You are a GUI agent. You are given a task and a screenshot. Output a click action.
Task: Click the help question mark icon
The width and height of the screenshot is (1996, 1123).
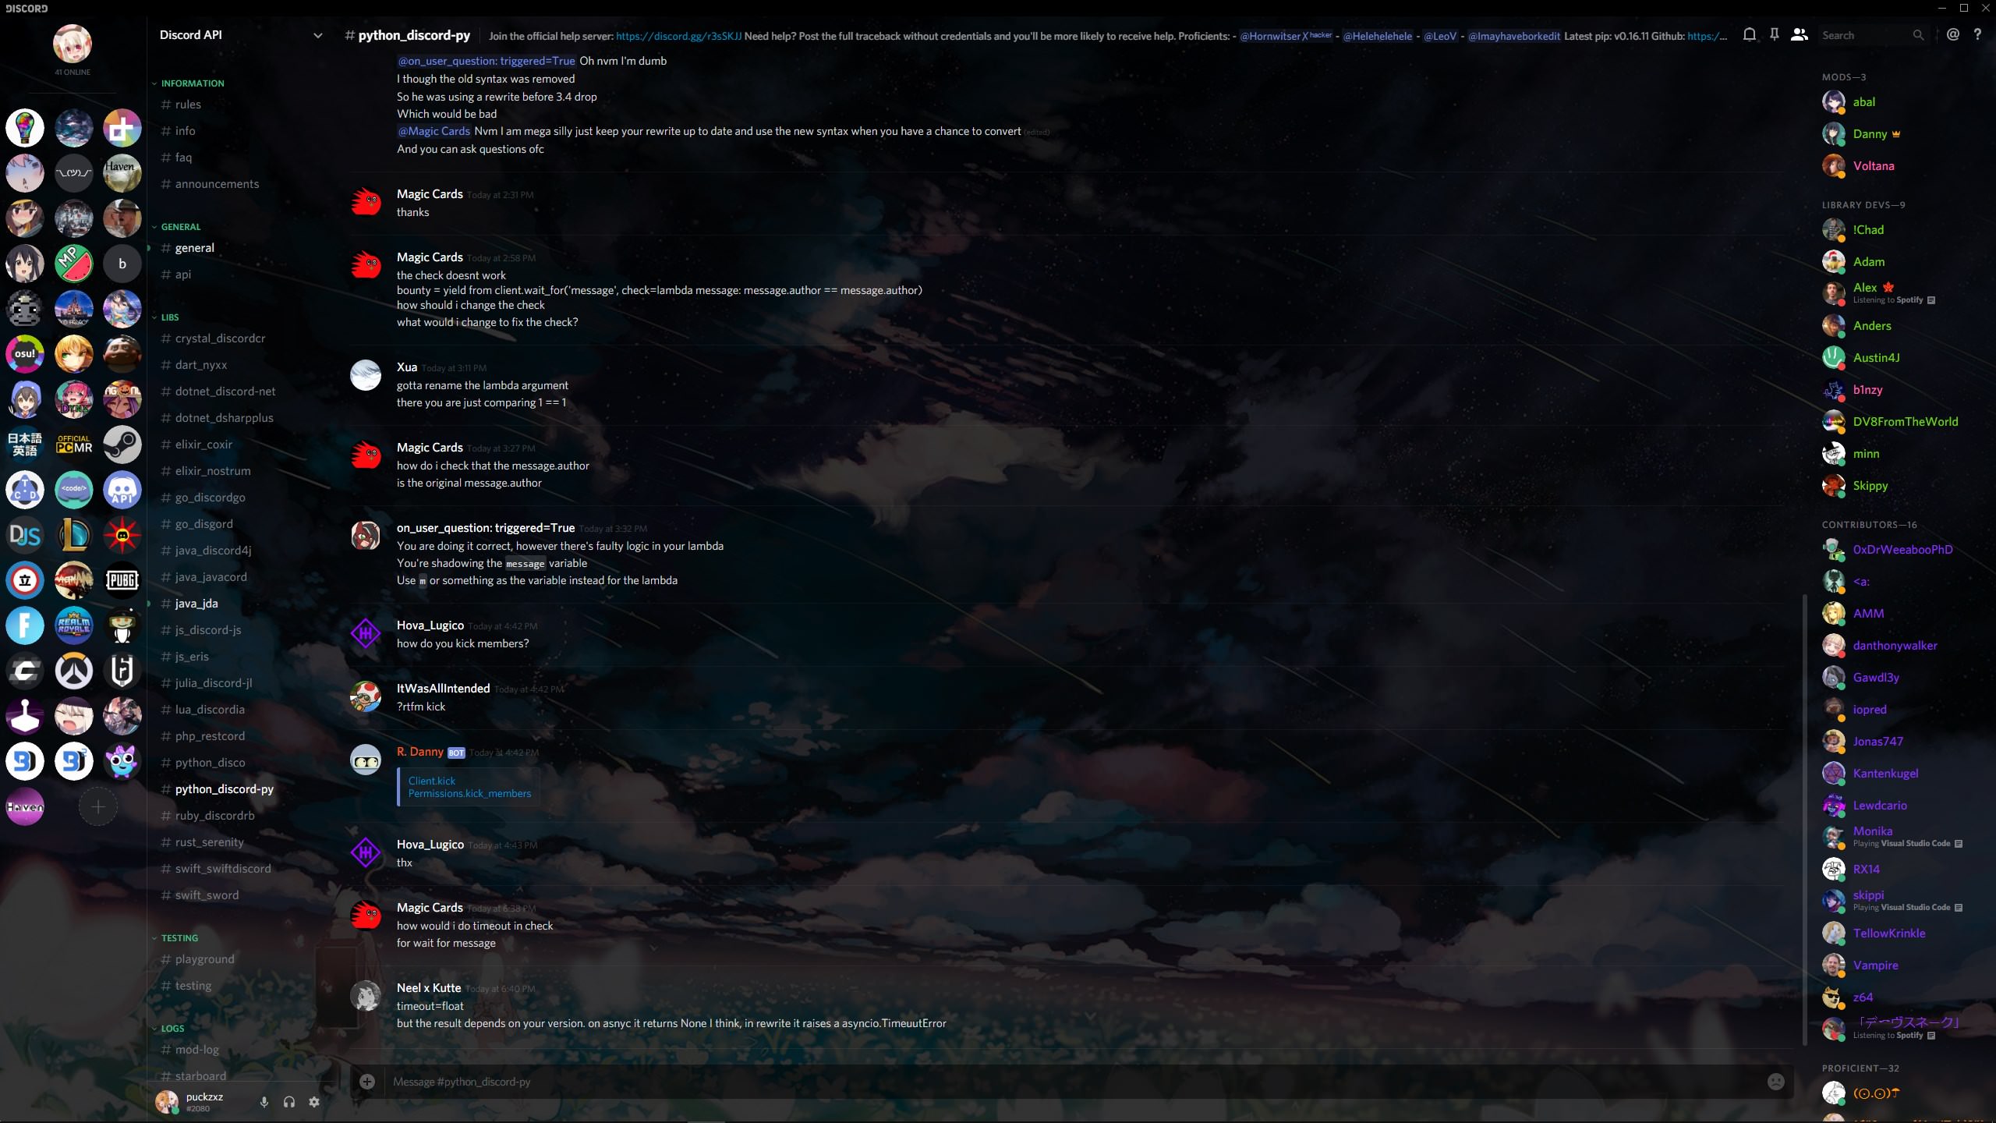point(1977,35)
